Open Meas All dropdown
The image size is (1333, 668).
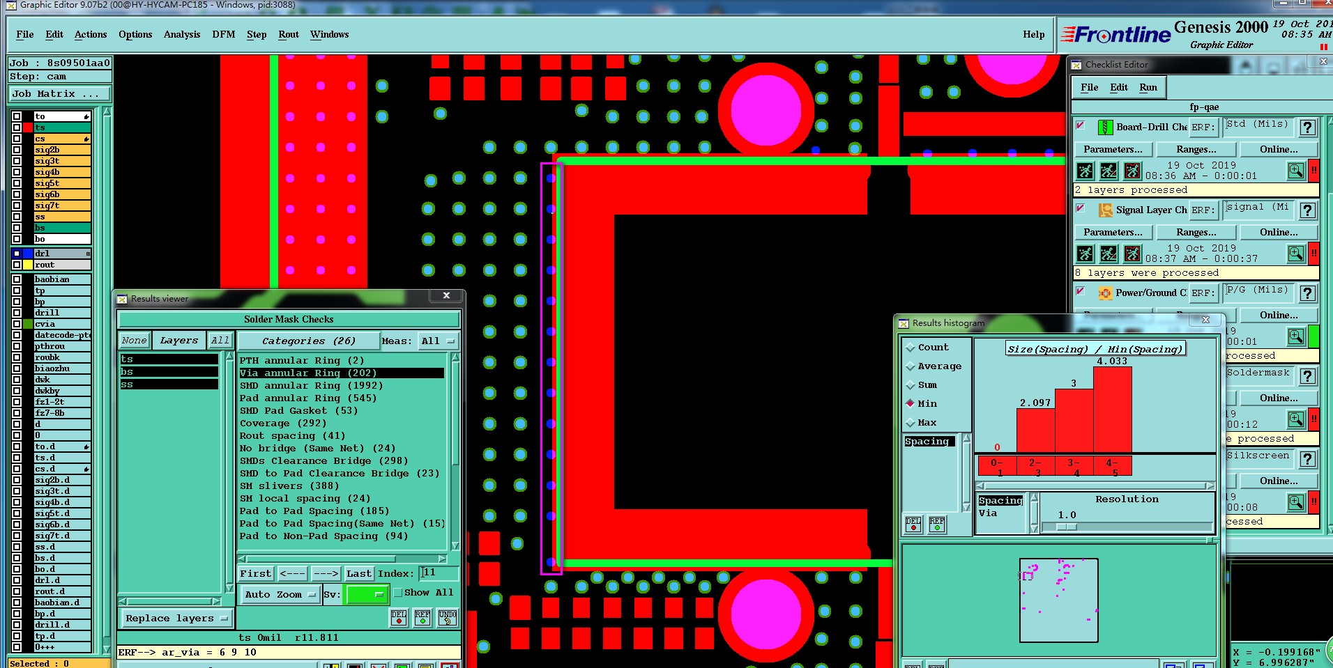(x=438, y=341)
